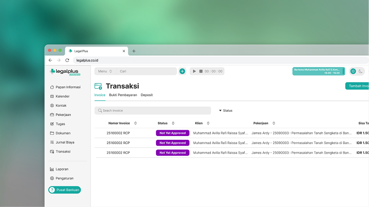Viewport: 369px width, 207px height.
Task: Close the Legal Plus browser tab
Action: click(124, 51)
